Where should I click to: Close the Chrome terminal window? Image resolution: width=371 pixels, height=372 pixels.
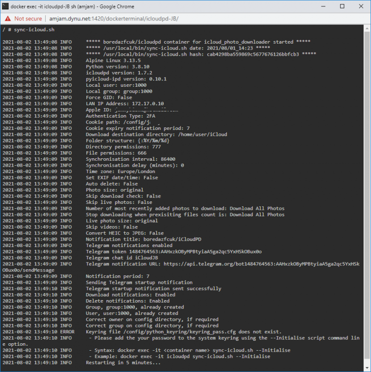[361, 6]
